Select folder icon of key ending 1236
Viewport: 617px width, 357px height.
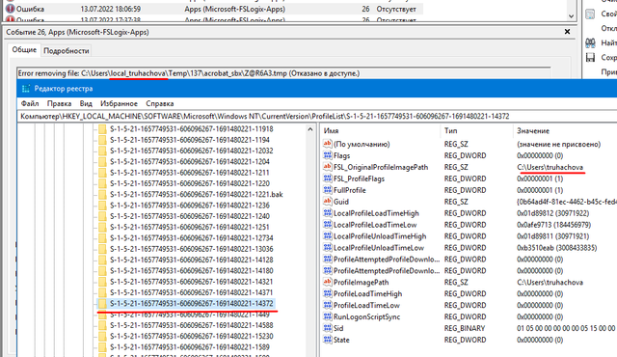pyautogui.click(x=102, y=206)
